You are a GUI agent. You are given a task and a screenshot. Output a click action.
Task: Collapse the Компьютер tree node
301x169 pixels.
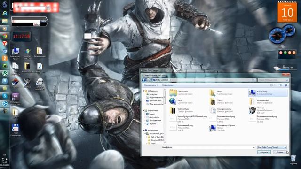point(143,131)
